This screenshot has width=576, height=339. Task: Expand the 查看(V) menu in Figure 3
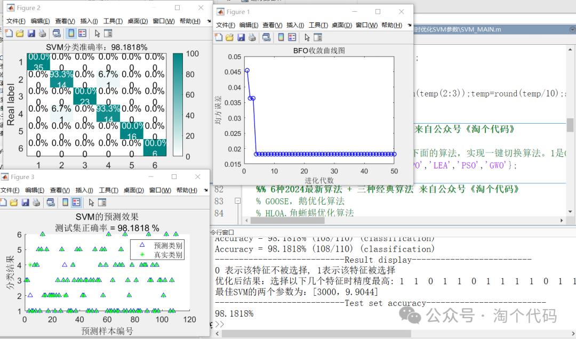point(59,189)
